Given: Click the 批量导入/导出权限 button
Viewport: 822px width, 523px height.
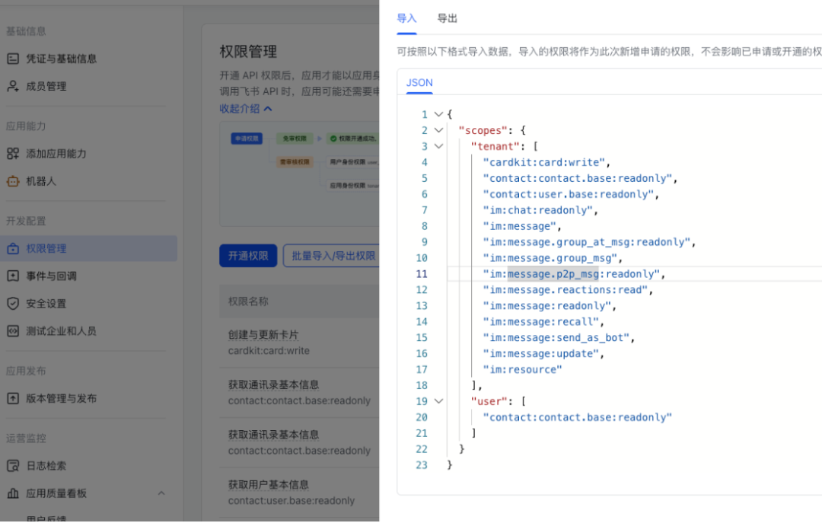Looking at the screenshot, I should click(332, 256).
